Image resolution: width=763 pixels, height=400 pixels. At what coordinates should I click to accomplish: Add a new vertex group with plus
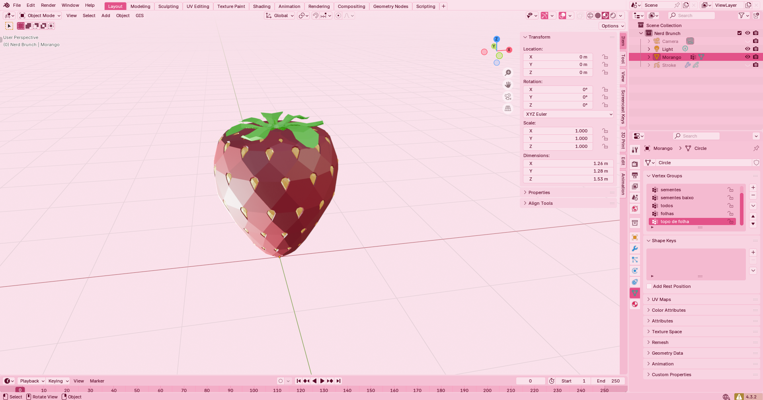click(x=753, y=187)
